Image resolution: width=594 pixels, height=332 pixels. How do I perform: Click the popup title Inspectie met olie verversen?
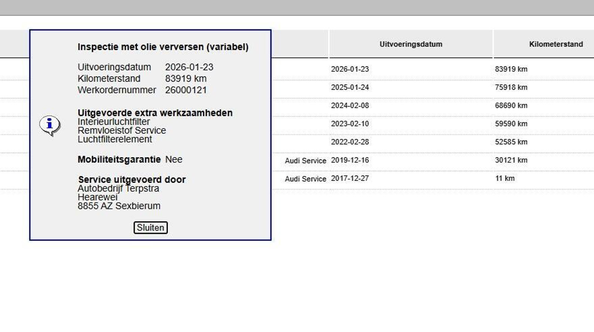coord(163,47)
